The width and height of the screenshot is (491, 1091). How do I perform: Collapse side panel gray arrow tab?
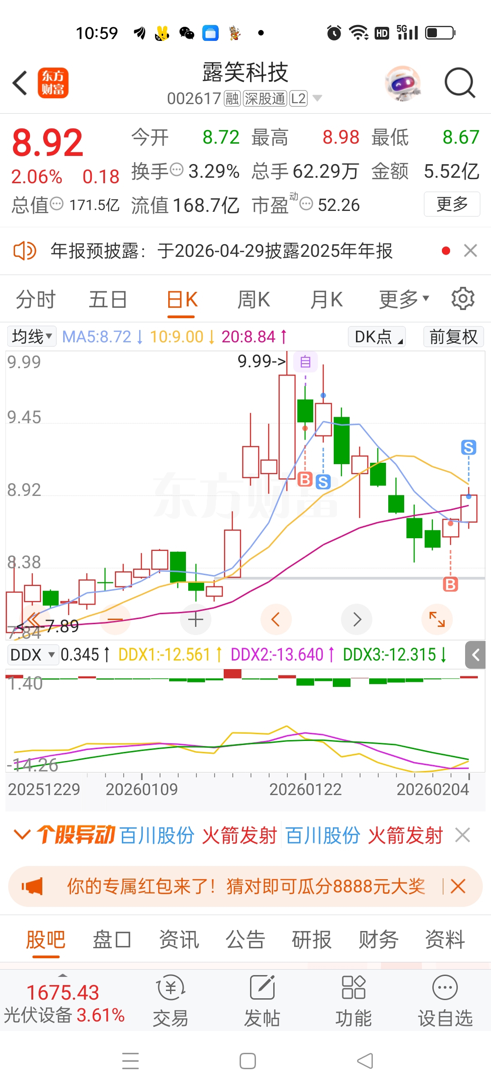tap(476, 655)
